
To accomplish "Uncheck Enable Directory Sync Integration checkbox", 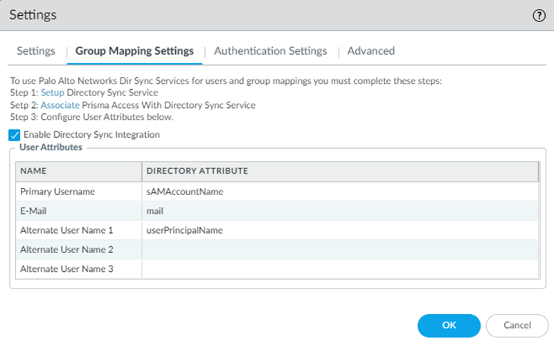I will [15, 135].
